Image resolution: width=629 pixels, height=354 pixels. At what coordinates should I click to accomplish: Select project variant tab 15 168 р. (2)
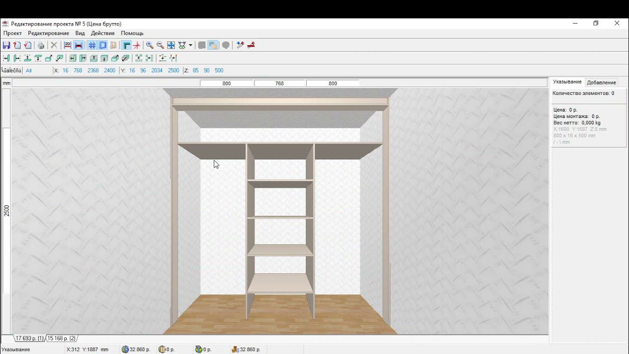click(61, 338)
